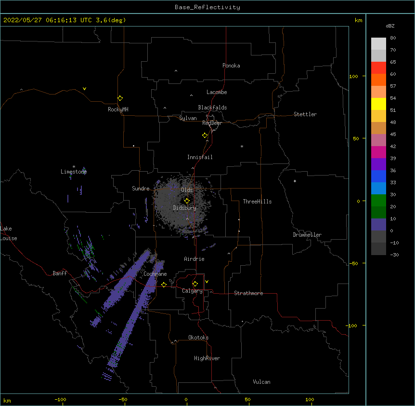The width and height of the screenshot is (415, 406).
Task: Click the -50 tick on the right axis
Action: click(353, 263)
